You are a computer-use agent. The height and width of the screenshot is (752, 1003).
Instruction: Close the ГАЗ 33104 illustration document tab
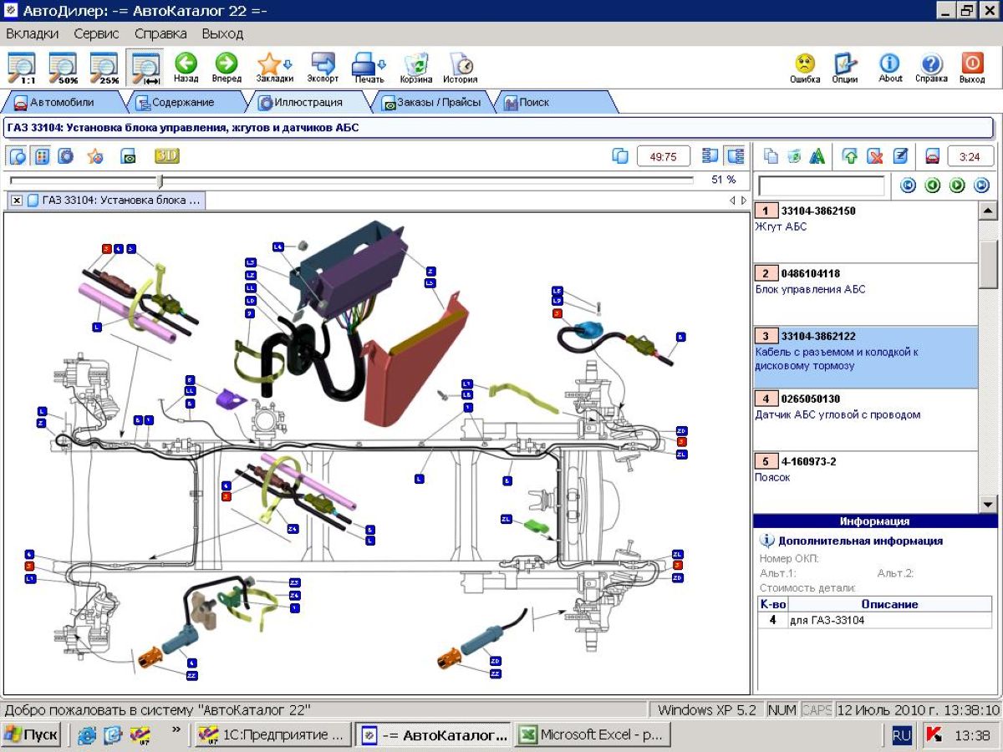tap(16, 201)
